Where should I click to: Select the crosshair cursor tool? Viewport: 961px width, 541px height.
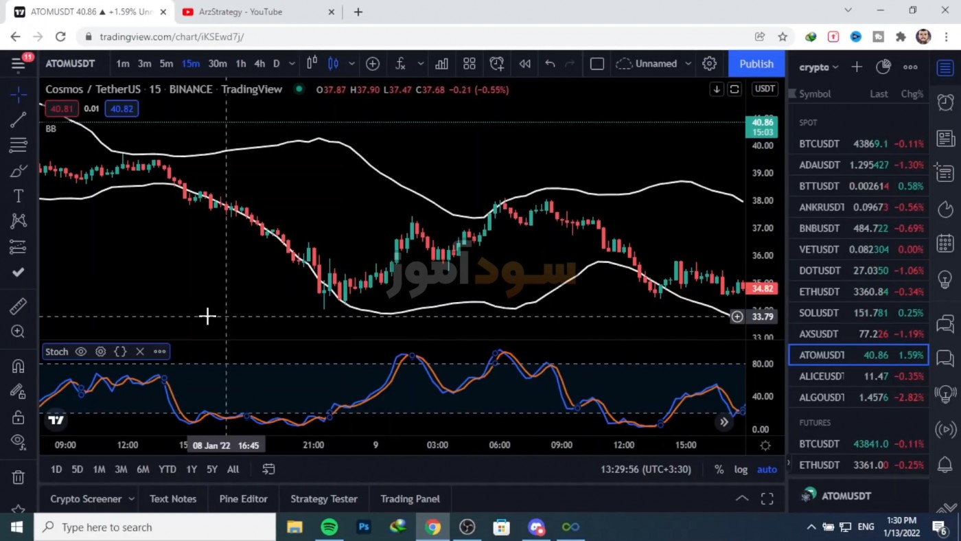point(19,94)
